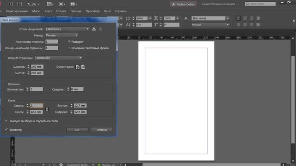Viewport: 296px width, 166px height.
Task: Open the Таблица menu
Action: pos(76,11)
